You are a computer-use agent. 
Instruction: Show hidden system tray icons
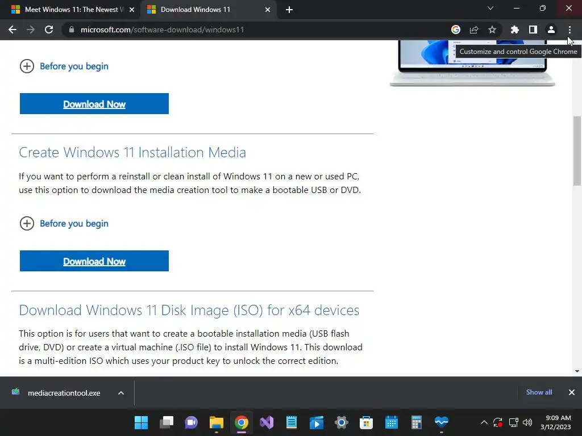484,422
